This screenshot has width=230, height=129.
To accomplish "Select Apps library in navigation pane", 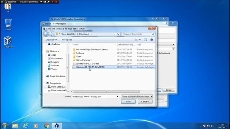I will click(52, 55).
